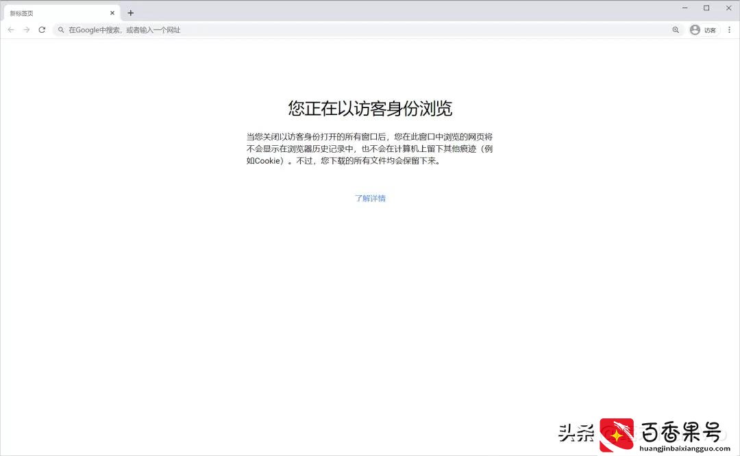Open the three-dot Chrome menu
Screen dimensions: 740x456
[729, 29]
